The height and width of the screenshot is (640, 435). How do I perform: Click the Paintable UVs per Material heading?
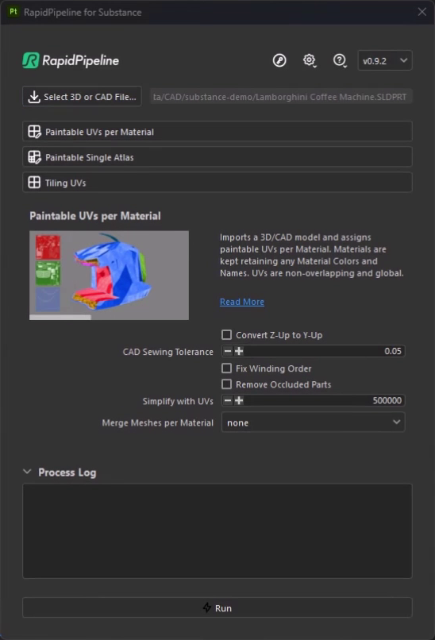click(x=95, y=216)
